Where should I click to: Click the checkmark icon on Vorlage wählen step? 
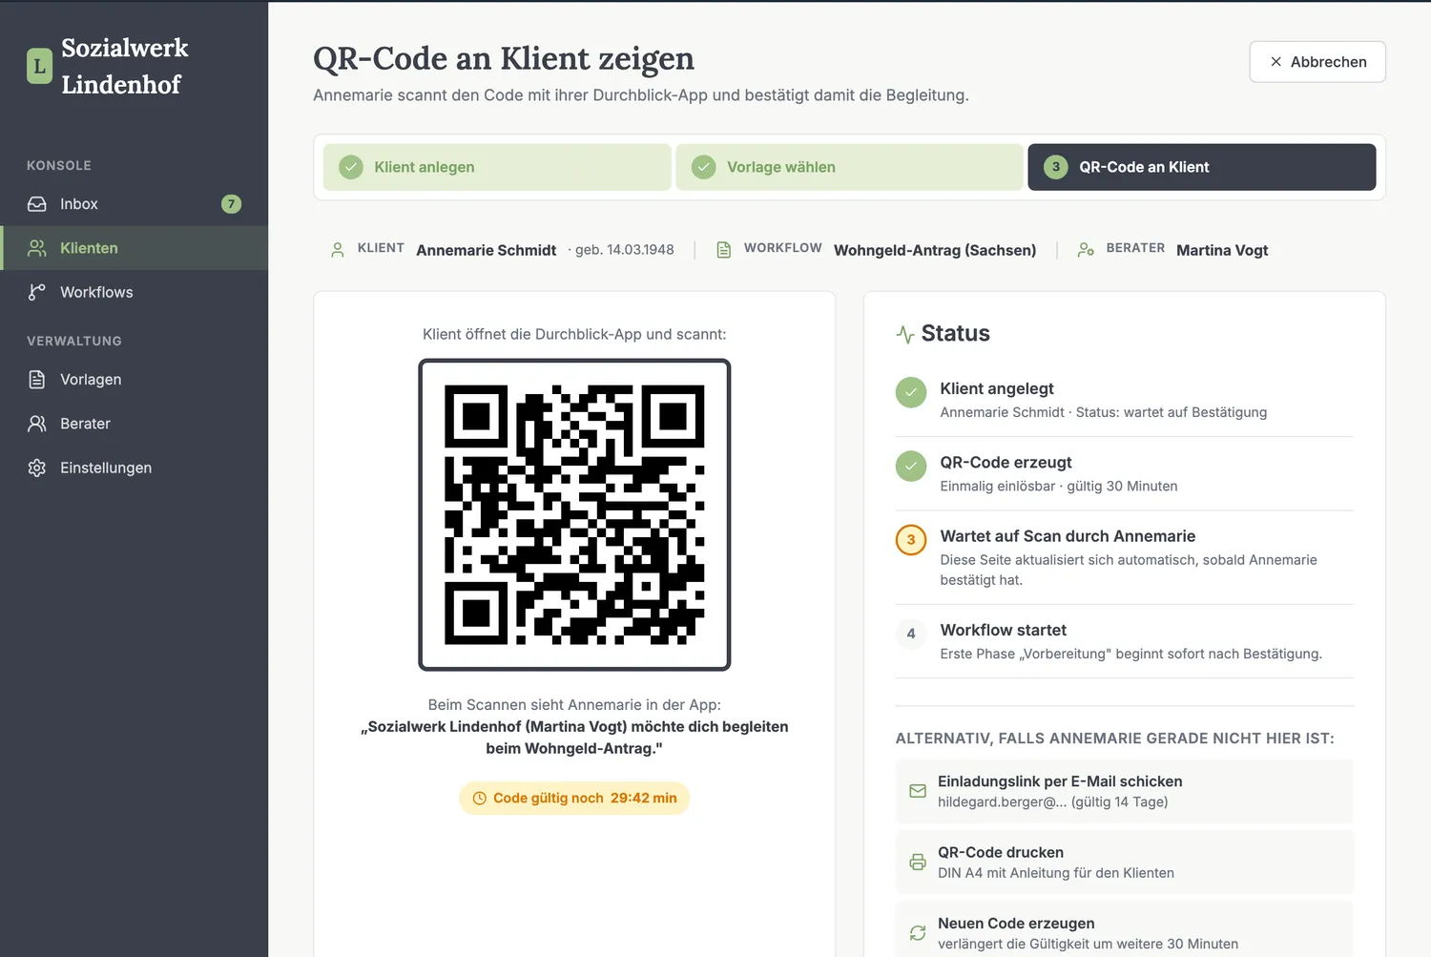click(x=704, y=167)
